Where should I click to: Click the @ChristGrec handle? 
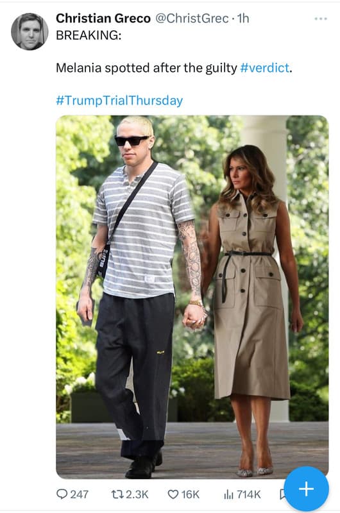pos(191,19)
